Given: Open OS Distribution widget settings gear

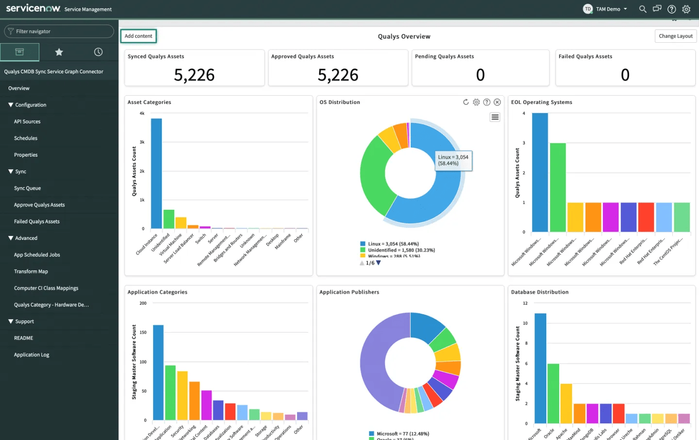Looking at the screenshot, I should tap(476, 102).
